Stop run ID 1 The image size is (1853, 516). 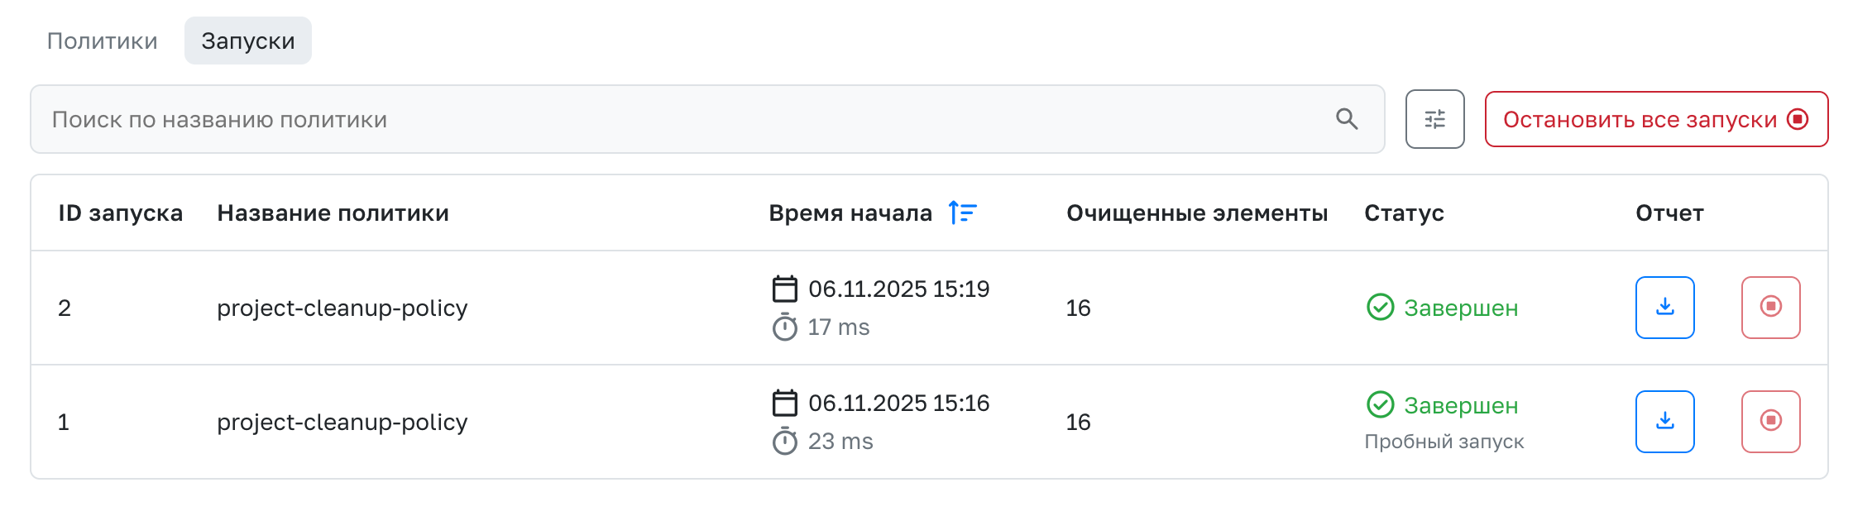[x=1770, y=422]
